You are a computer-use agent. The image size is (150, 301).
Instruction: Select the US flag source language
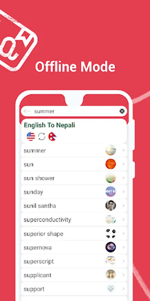pyautogui.click(x=31, y=136)
